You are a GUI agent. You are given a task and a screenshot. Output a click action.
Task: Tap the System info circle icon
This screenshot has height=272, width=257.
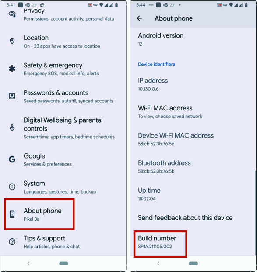[12, 187]
